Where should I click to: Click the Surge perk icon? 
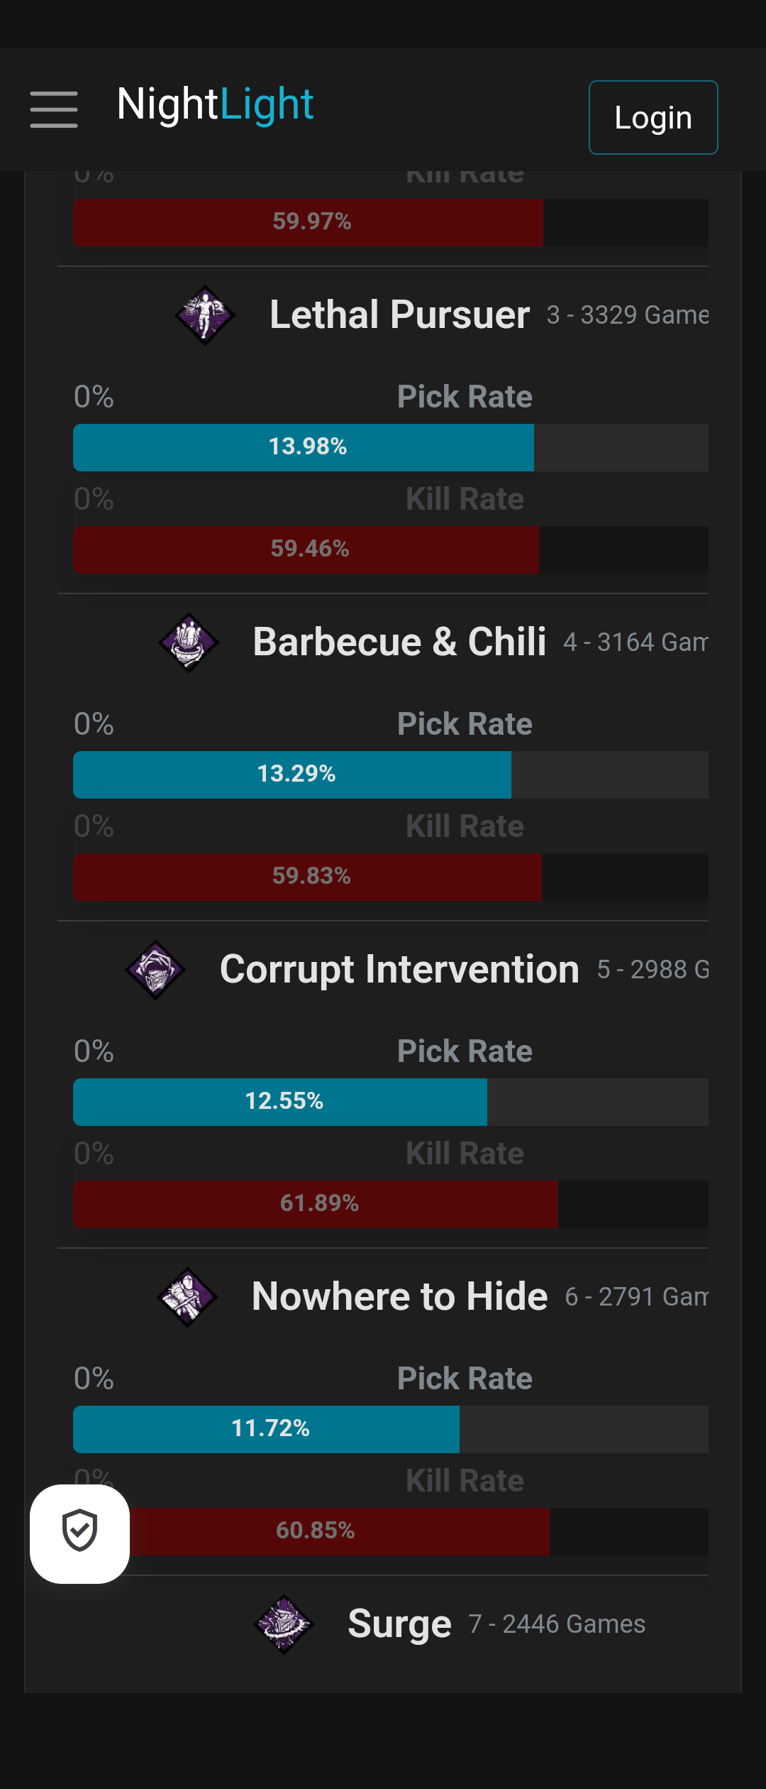284,1624
